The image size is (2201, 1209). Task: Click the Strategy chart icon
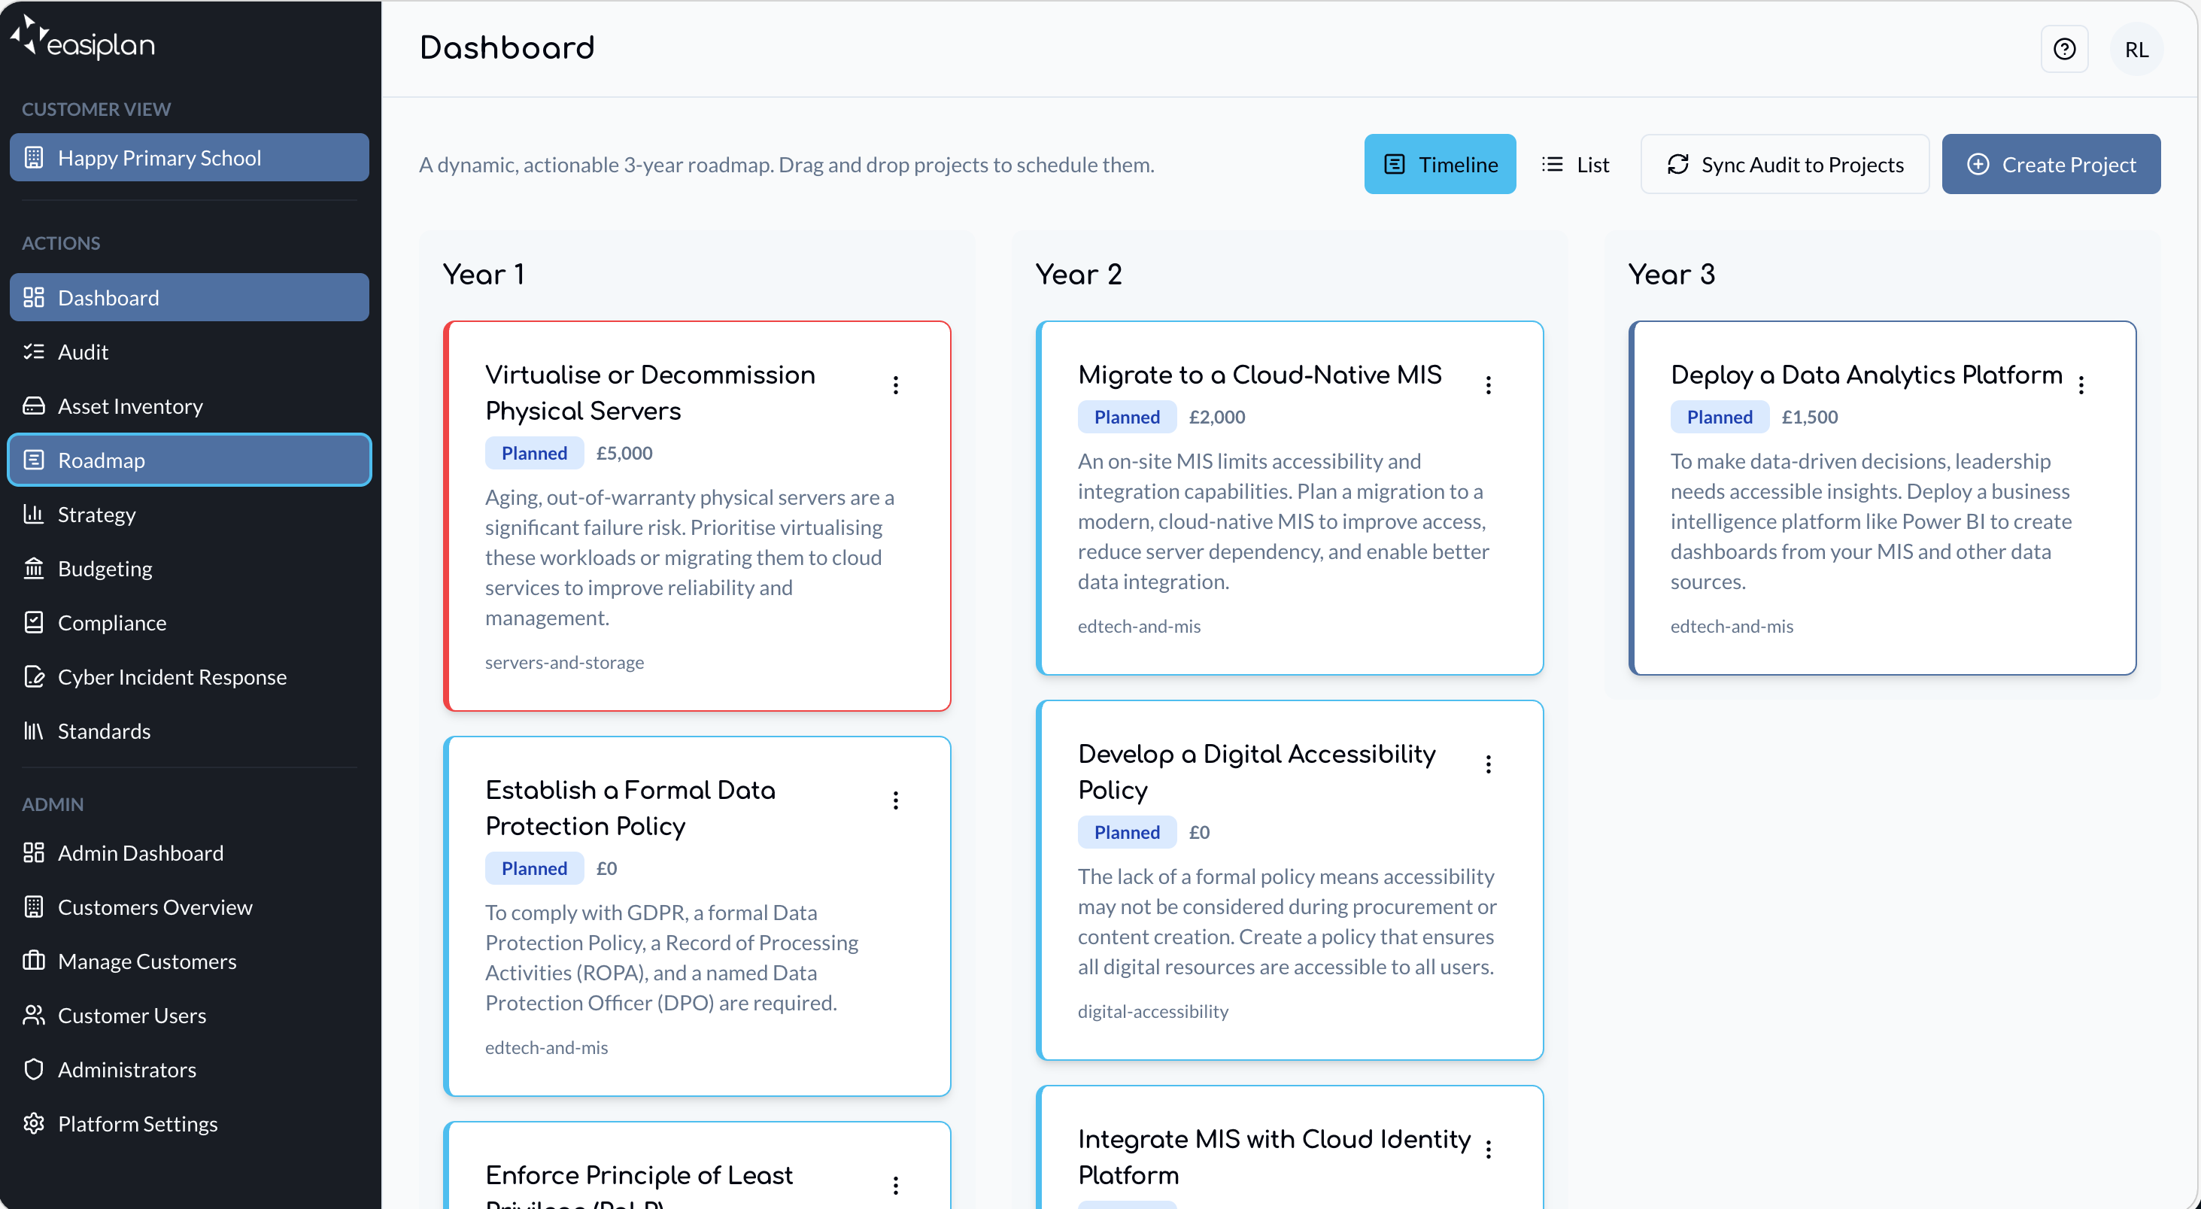click(x=33, y=515)
